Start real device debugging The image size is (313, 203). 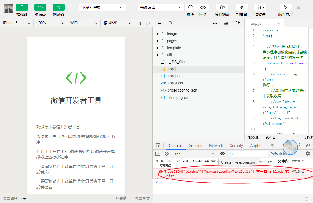222,7
